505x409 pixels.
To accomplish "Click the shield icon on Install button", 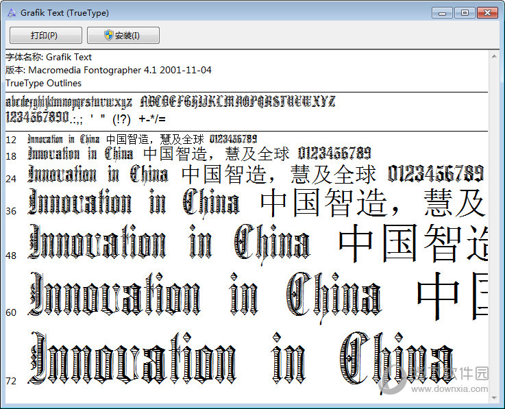I will pos(109,35).
